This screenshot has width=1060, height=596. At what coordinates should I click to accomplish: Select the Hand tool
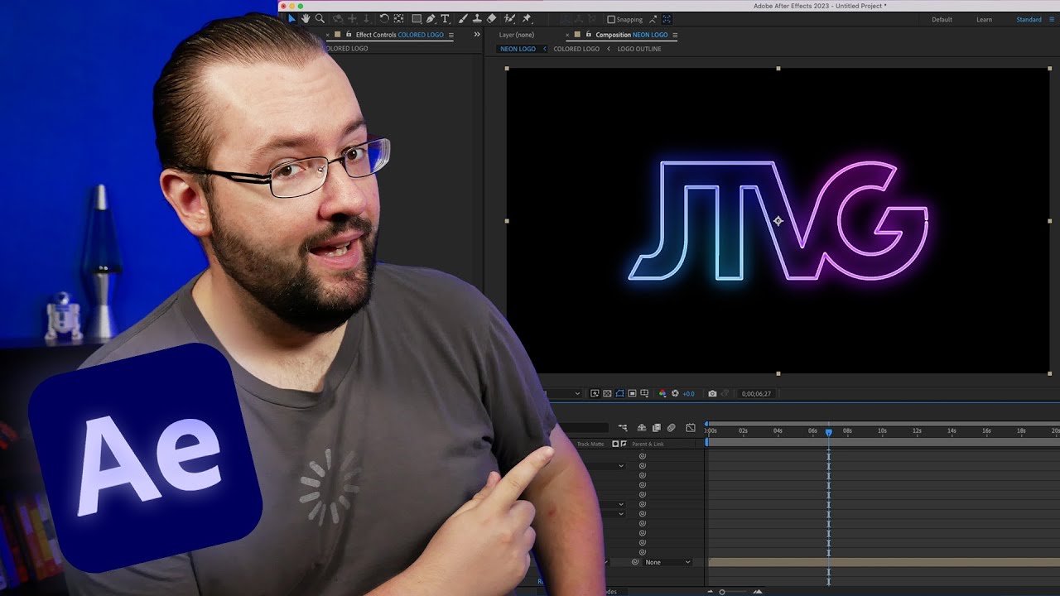tap(306, 18)
